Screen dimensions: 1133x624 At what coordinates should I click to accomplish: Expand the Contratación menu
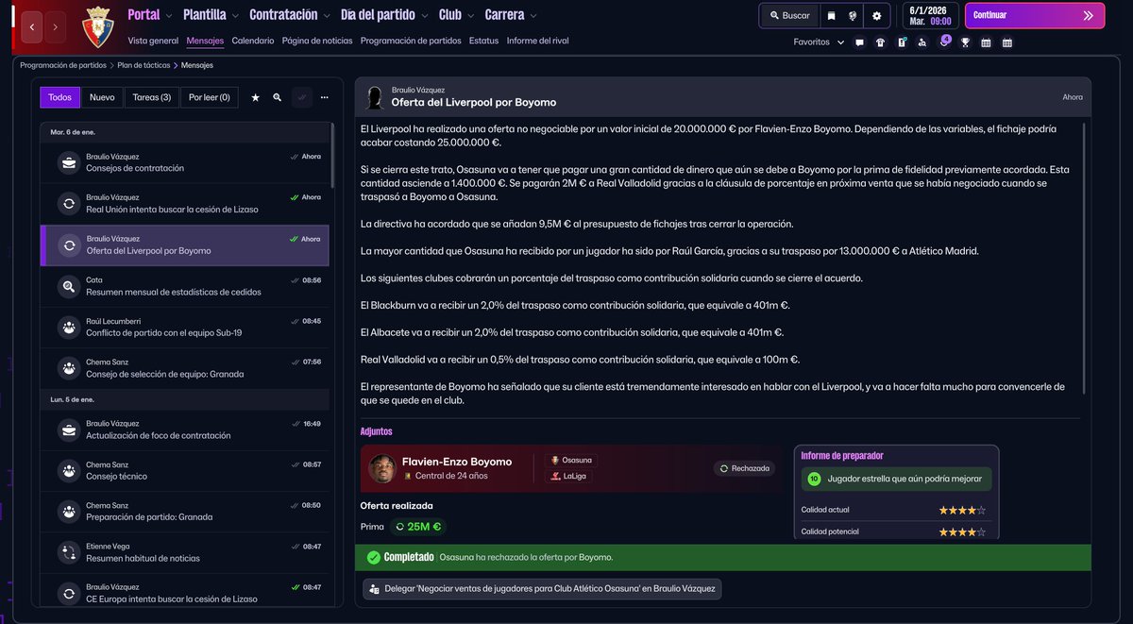290,15
